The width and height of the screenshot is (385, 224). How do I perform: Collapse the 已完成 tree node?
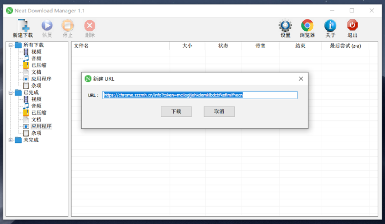pos(10,92)
